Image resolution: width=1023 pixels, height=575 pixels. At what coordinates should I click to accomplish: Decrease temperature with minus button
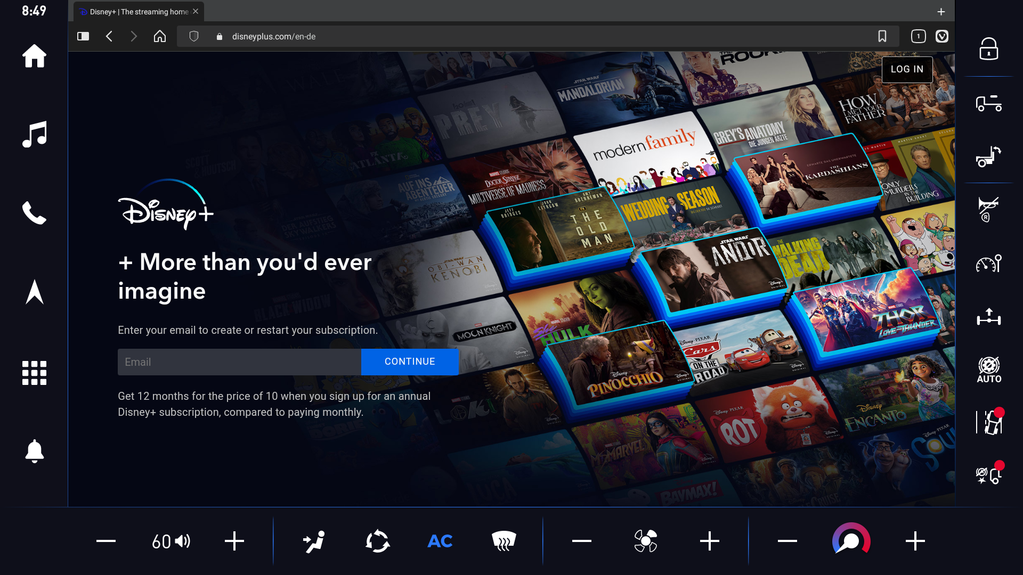tap(787, 541)
